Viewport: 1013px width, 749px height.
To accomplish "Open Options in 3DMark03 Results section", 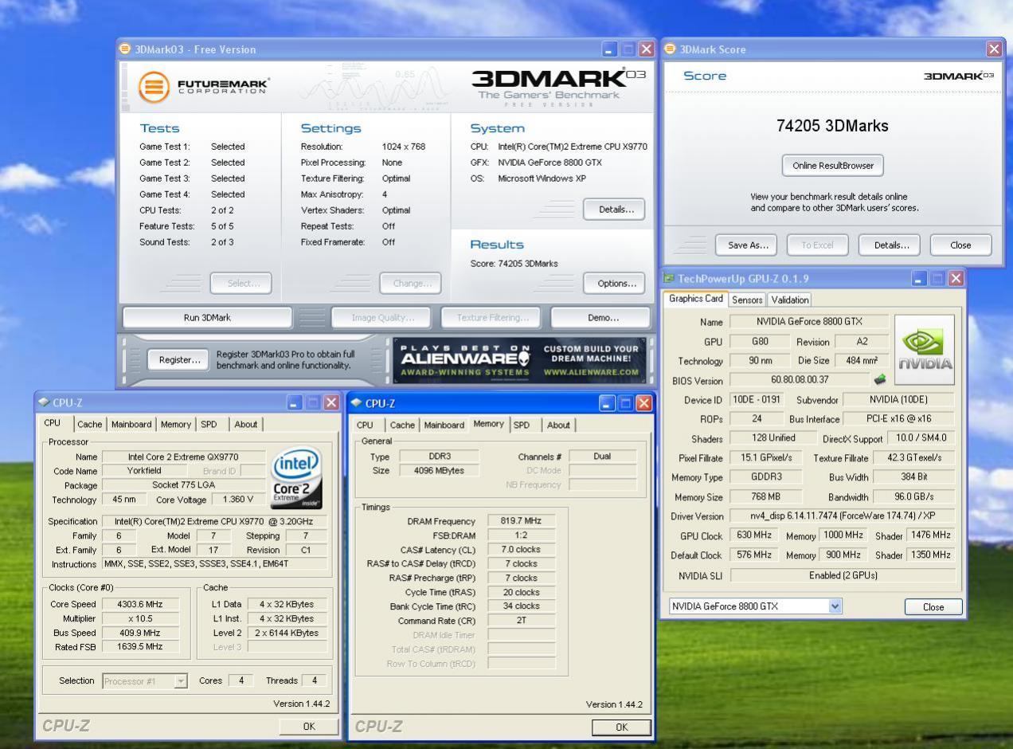I will pos(616,283).
